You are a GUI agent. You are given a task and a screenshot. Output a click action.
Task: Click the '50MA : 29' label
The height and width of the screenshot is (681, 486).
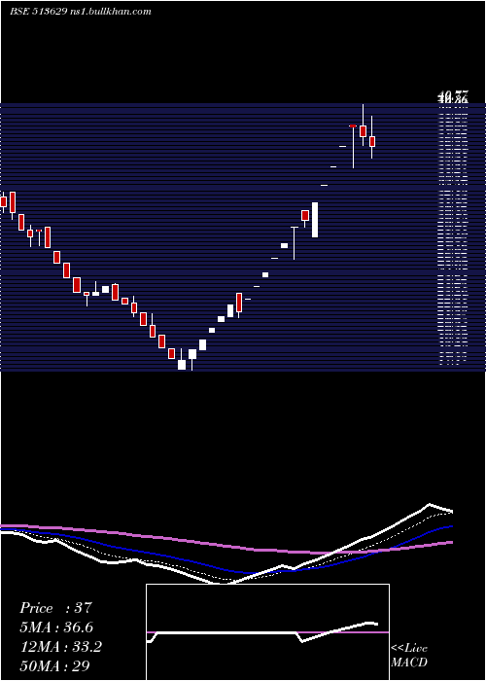[x=55, y=665]
